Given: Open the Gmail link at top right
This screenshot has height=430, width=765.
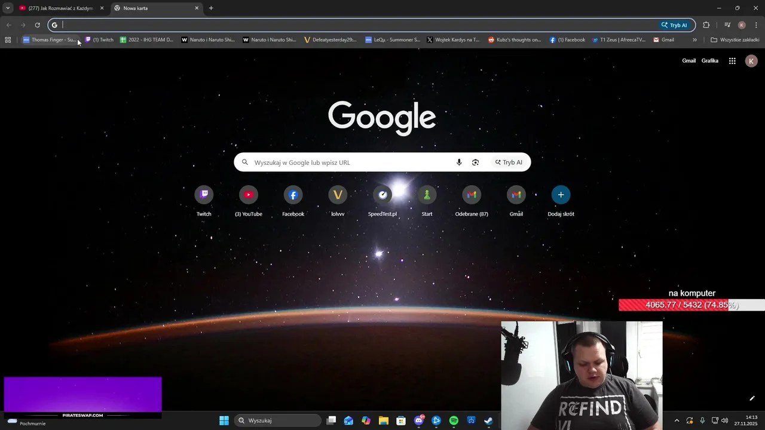Looking at the screenshot, I should pos(689,61).
